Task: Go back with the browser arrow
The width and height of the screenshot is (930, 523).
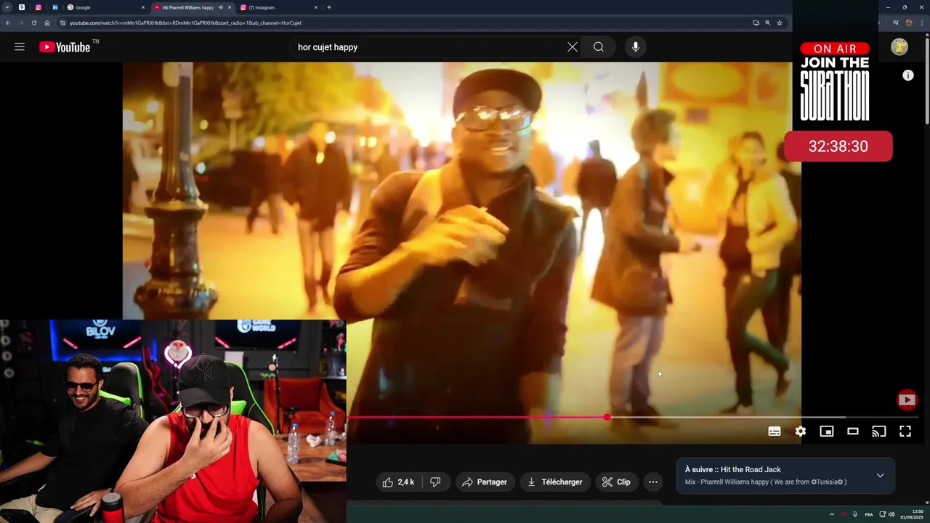Action: (x=7, y=23)
